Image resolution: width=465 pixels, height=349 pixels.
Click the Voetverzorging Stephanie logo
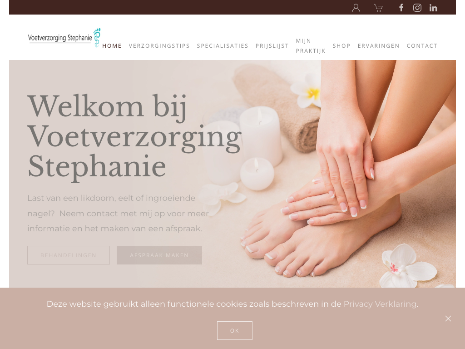pyautogui.click(x=64, y=37)
